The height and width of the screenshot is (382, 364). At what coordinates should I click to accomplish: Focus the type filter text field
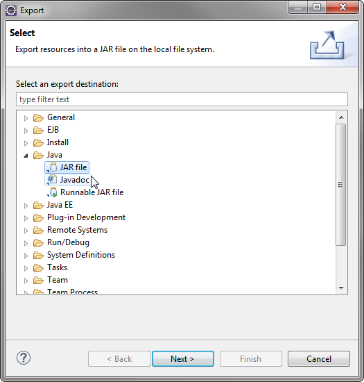182,99
